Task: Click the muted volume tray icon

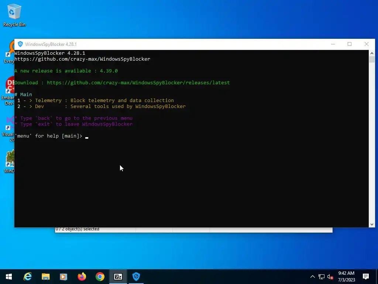Action: [x=330, y=277]
